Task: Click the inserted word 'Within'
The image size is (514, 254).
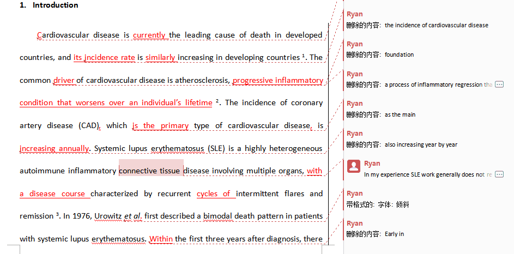Action: click(x=161, y=239)
